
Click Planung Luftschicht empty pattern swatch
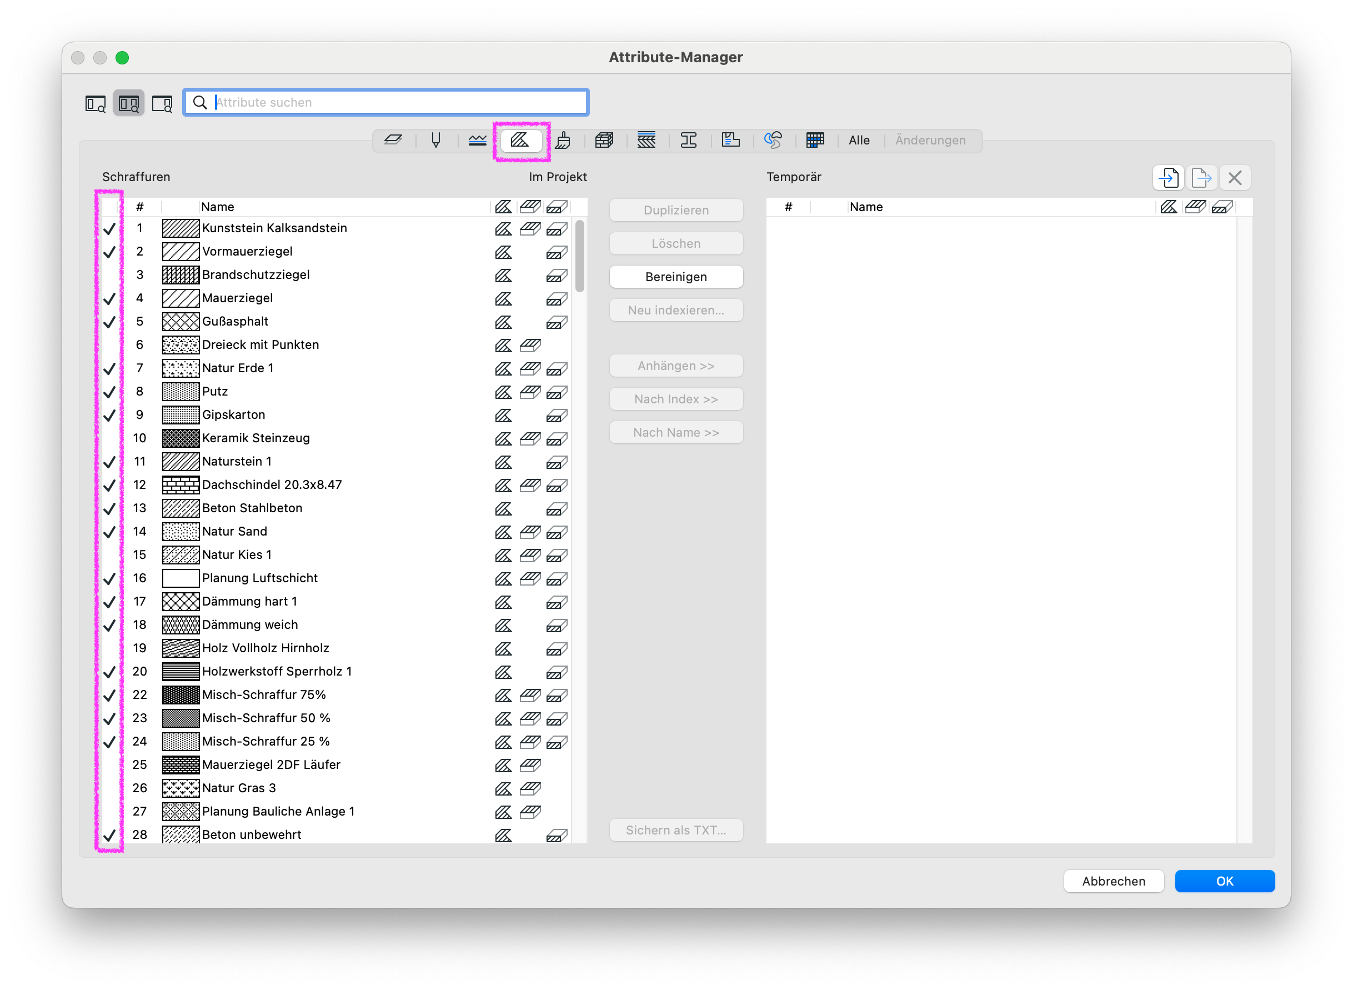pos(181,578)
